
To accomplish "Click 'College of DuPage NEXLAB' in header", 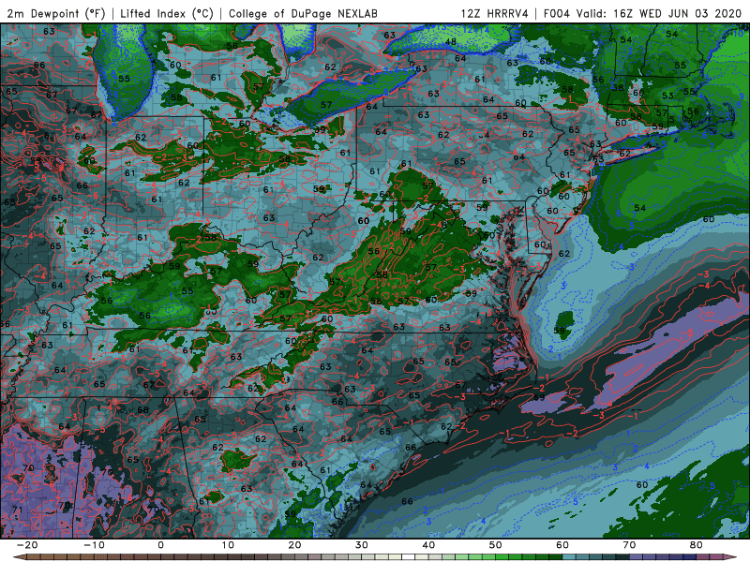I will (x=303, y=13).
